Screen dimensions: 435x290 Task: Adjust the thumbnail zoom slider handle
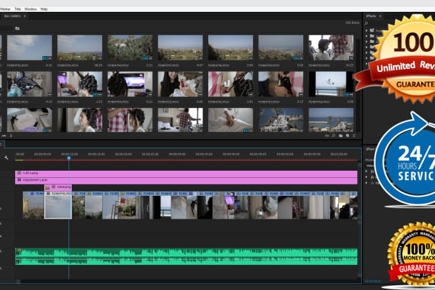[x=11, y=136]
